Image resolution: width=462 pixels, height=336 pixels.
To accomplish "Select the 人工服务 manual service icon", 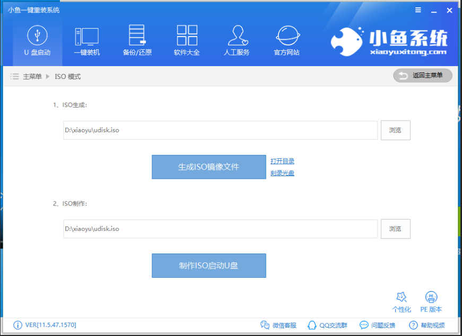I will pyautogui.click(x=237, y=41).
